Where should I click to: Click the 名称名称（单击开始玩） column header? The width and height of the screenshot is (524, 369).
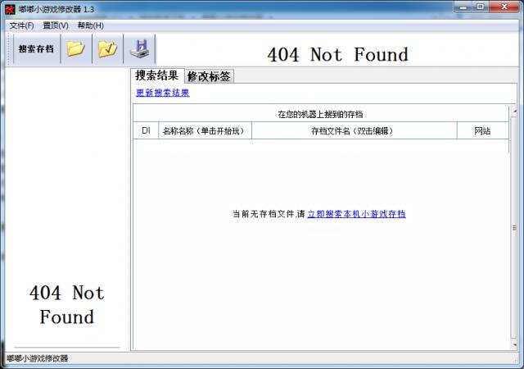coord(206,130)
